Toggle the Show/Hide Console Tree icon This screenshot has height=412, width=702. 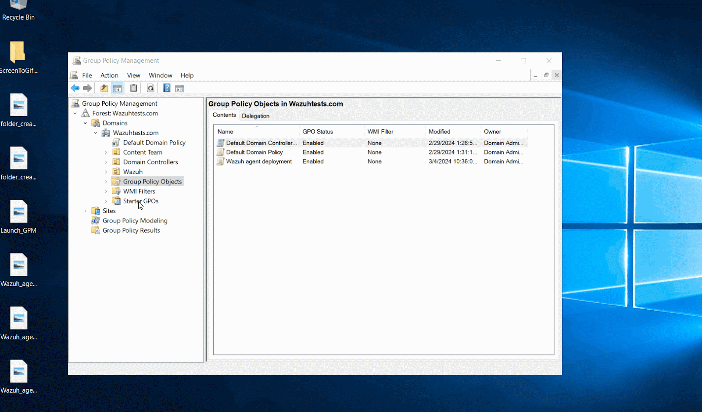coord(118,88)
